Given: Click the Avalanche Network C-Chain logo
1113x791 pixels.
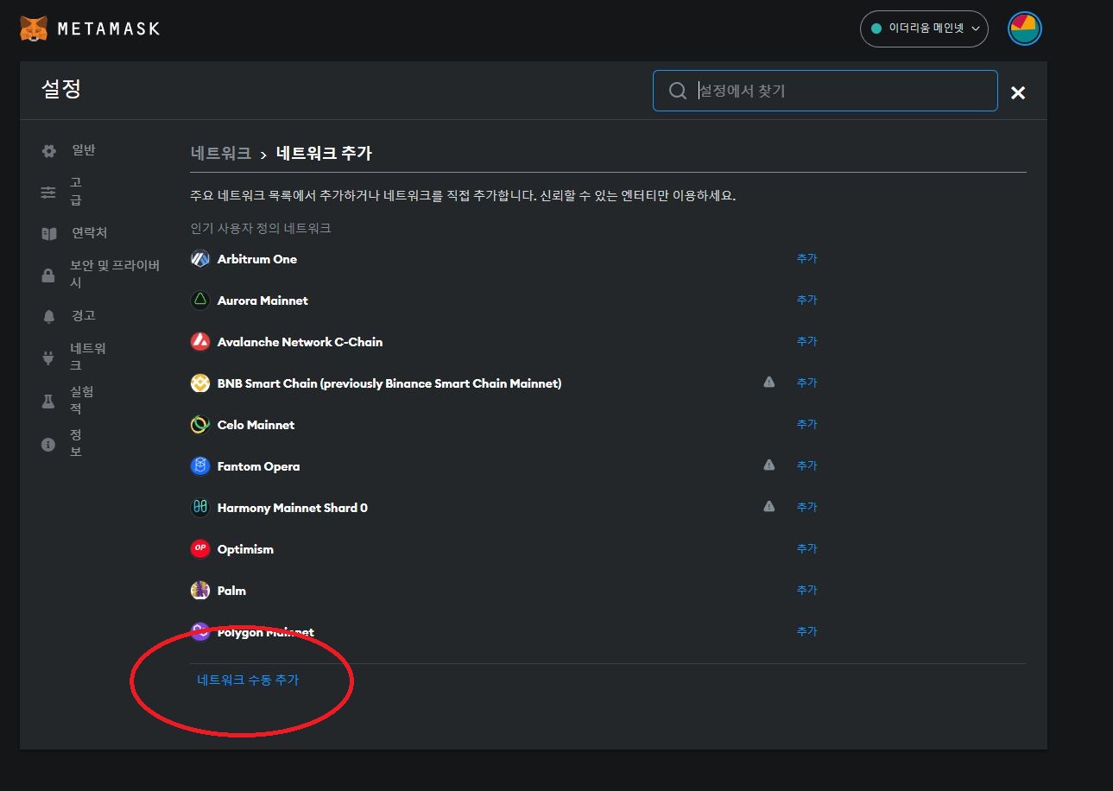Looking at the screenshot, I should click(x=199, y=341).
